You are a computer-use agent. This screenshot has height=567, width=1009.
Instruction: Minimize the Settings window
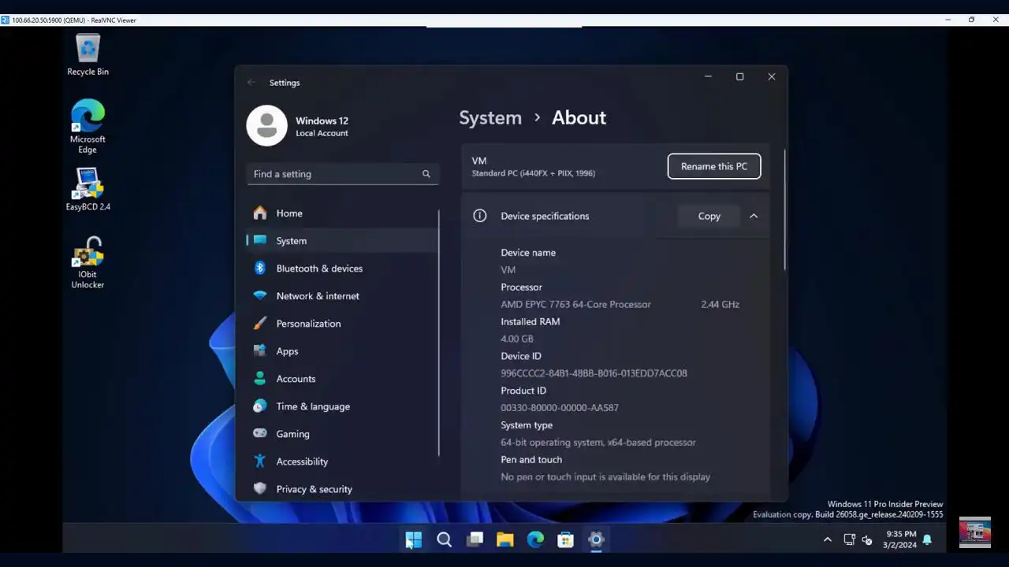(x=708, y=76)
